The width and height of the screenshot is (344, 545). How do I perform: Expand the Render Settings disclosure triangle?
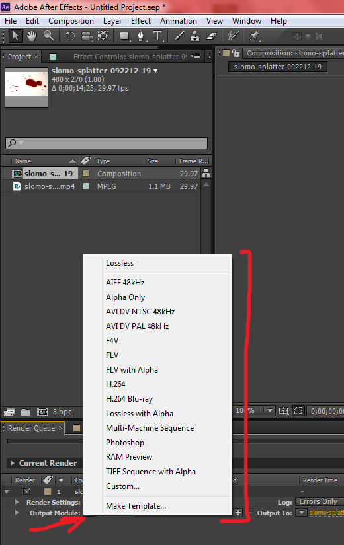[x=17, y=502]
